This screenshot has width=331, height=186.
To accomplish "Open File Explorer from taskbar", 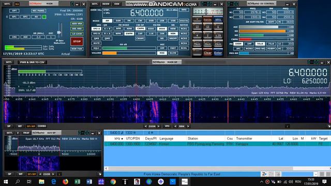I will click(x=41, y=181).
